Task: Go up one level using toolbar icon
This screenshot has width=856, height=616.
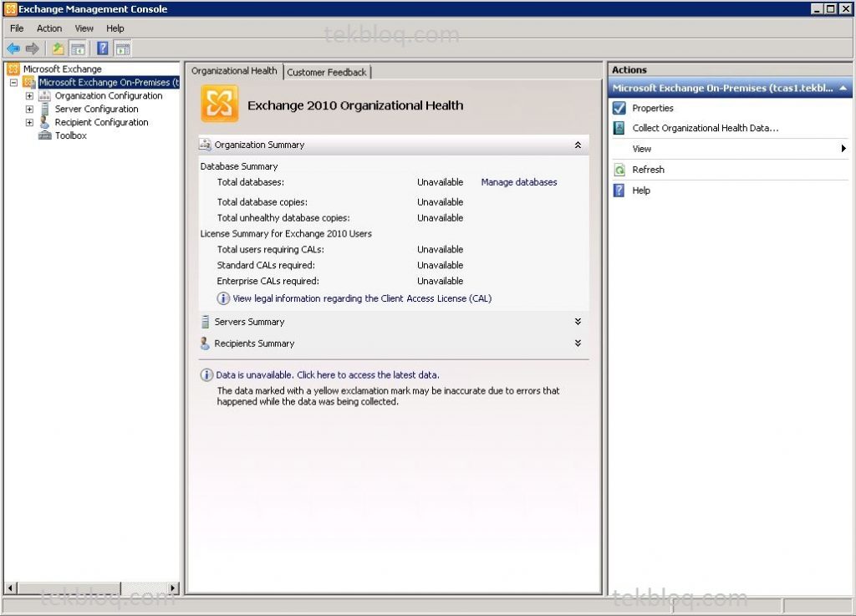Action: point(58,48)
